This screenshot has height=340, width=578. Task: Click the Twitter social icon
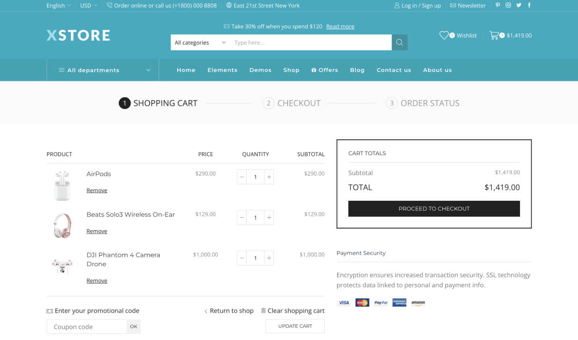click(x=519, y=5)
